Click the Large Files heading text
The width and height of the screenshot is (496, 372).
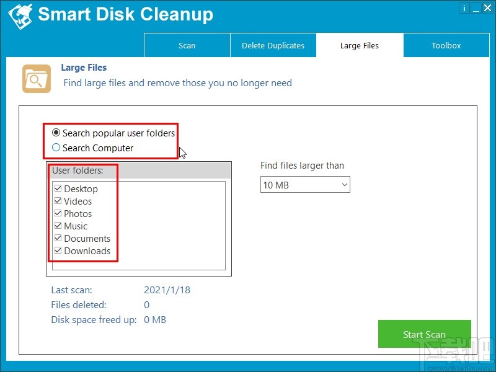point(84,68)
